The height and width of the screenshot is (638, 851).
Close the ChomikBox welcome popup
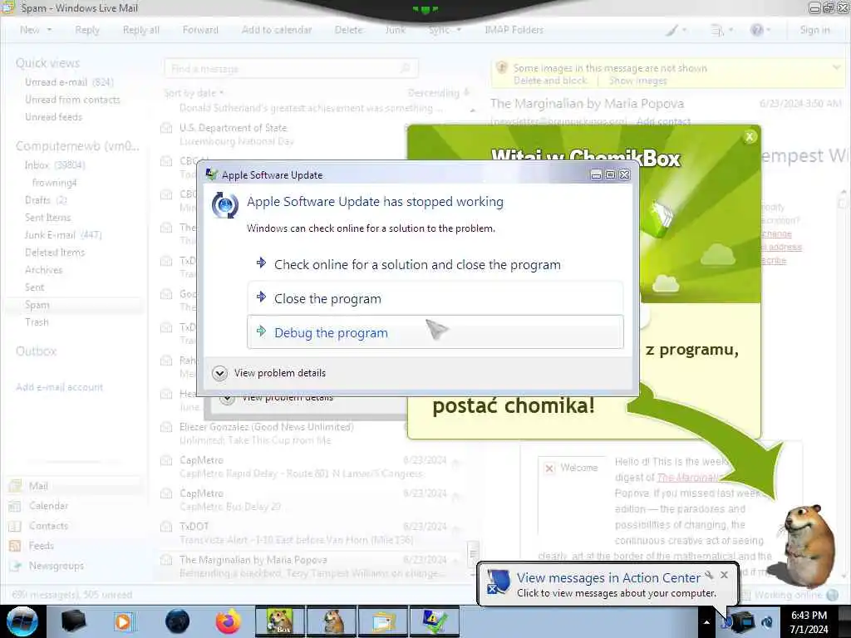point(750,137)
